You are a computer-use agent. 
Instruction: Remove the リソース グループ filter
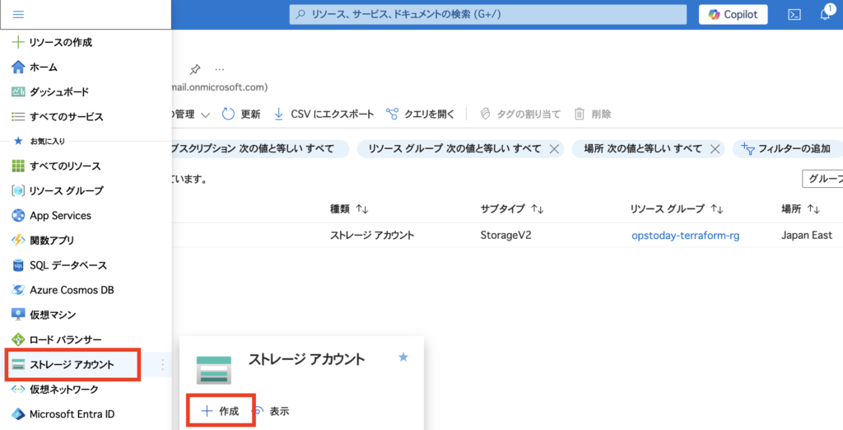[x=554, y=149]
